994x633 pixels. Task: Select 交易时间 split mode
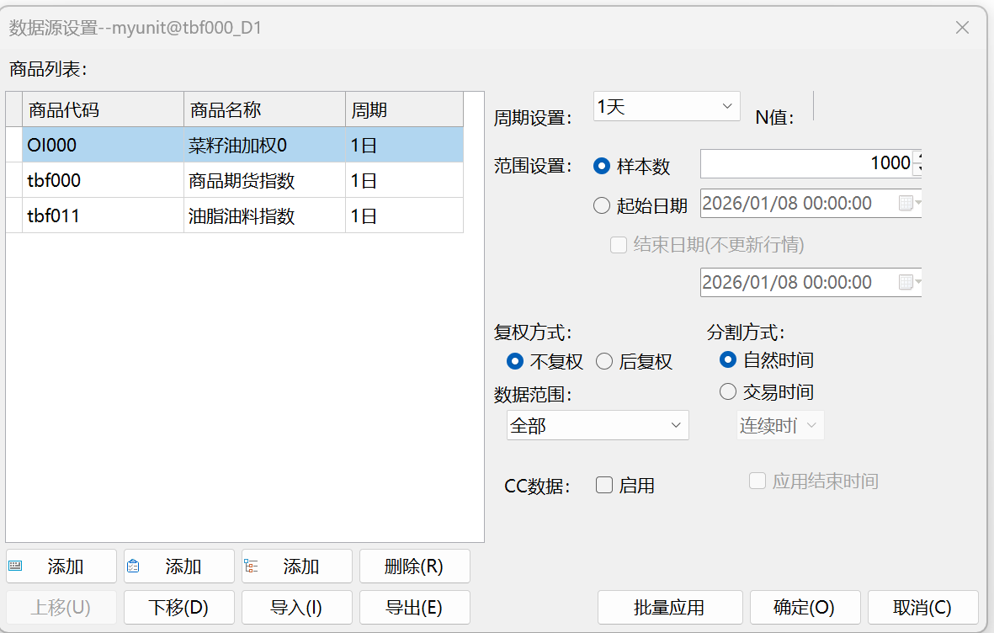tap(728, 391)
